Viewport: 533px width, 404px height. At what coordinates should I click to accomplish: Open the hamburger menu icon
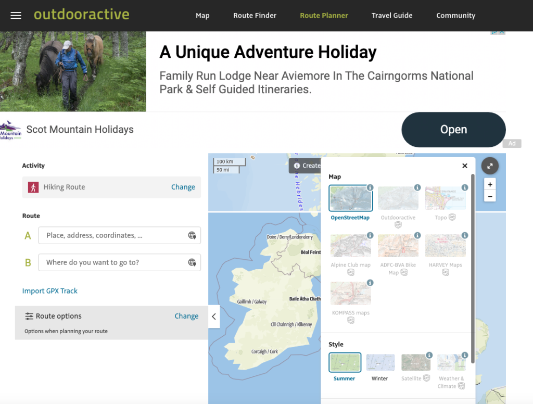16,15
